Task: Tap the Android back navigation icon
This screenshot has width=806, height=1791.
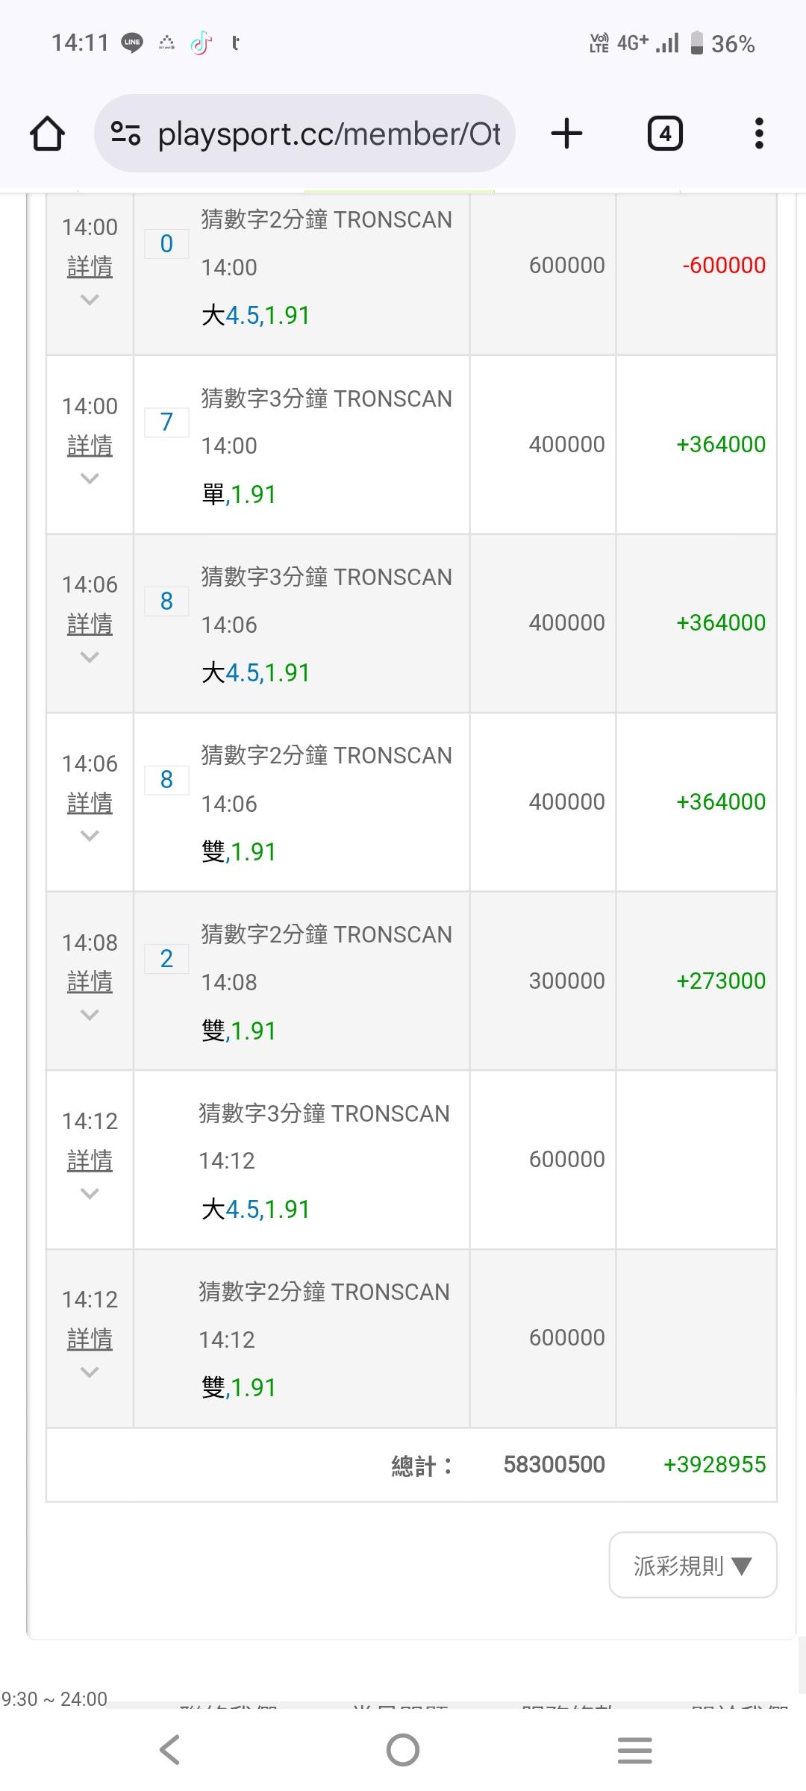Action: pos(170,1749)
